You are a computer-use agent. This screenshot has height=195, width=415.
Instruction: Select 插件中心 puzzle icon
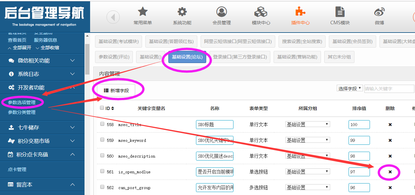(300, 12)
